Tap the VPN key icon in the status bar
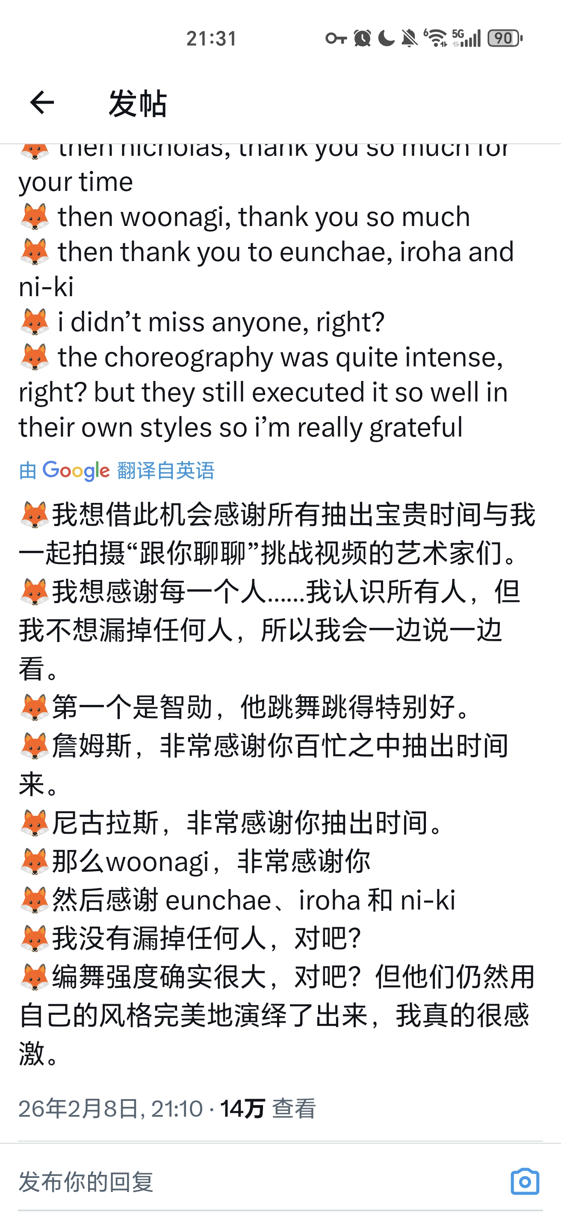This screenshot has height=1219, width=561. click(336, 39)
